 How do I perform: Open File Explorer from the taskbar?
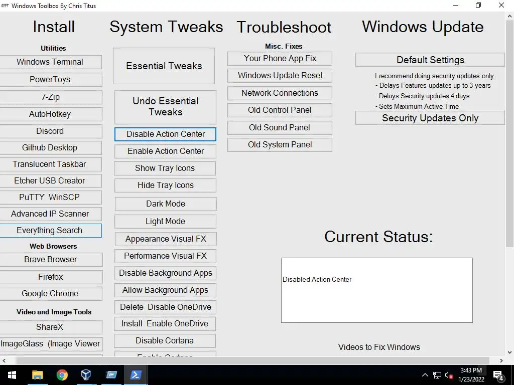click(37, 375)
